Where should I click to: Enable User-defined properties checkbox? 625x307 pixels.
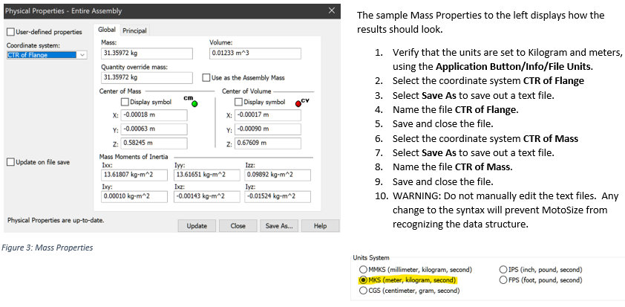coord(10,32)
